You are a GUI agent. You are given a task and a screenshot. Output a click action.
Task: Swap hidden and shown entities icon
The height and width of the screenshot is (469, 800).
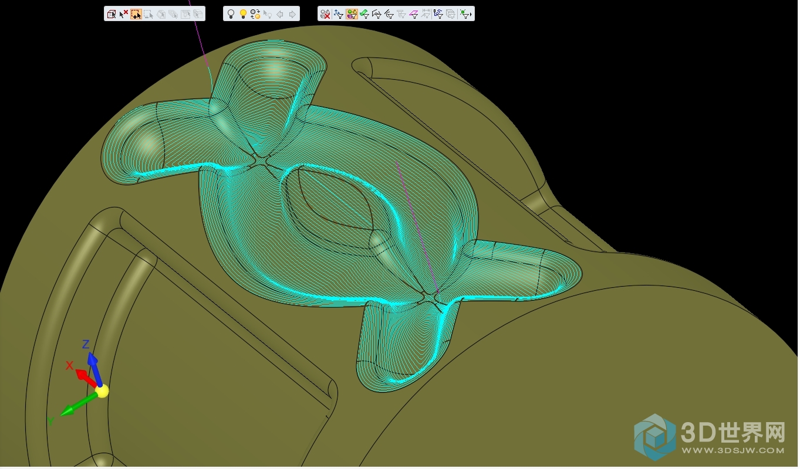pos(255,14)
